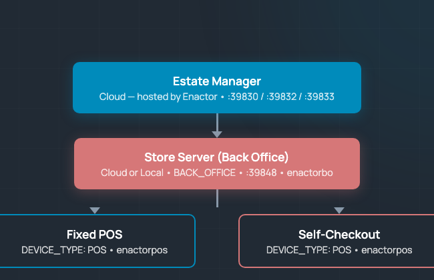Click the arrowhead above Self-Checkout
Screen dimensions: 434x280
(x=339, y=210)
